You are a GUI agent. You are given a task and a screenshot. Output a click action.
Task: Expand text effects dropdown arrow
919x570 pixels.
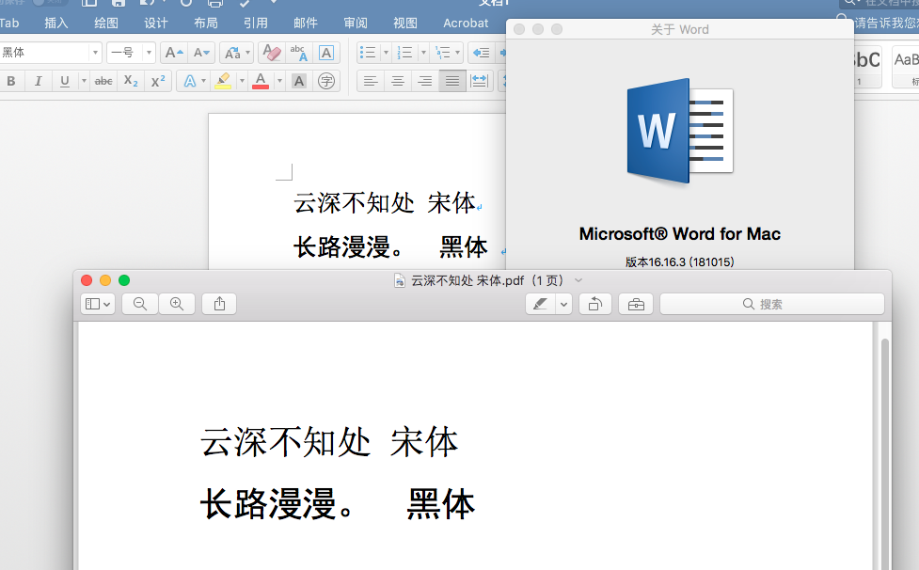coord(203,81)
